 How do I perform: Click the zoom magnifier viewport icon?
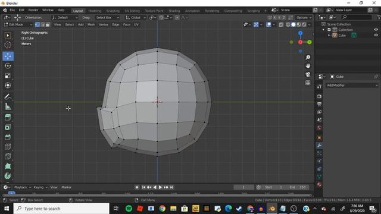click(x=308, y=57)
